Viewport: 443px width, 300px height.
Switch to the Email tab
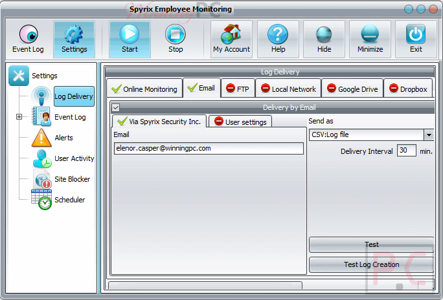click(x=201, y=88)
